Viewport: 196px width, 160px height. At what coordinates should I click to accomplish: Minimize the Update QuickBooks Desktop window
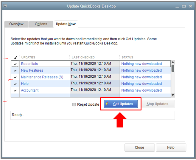tap(177, 7)
